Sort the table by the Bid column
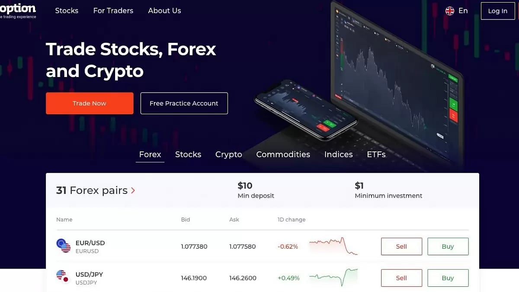Screen dimensions: 519x292 click(186, 219)
